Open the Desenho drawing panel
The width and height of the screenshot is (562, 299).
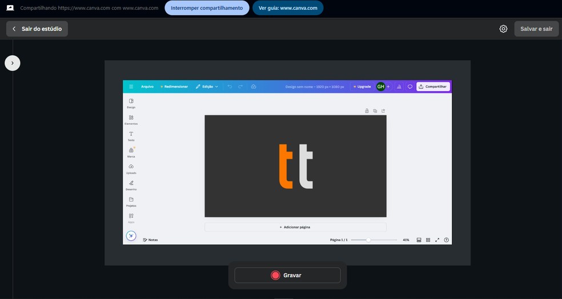131,186
